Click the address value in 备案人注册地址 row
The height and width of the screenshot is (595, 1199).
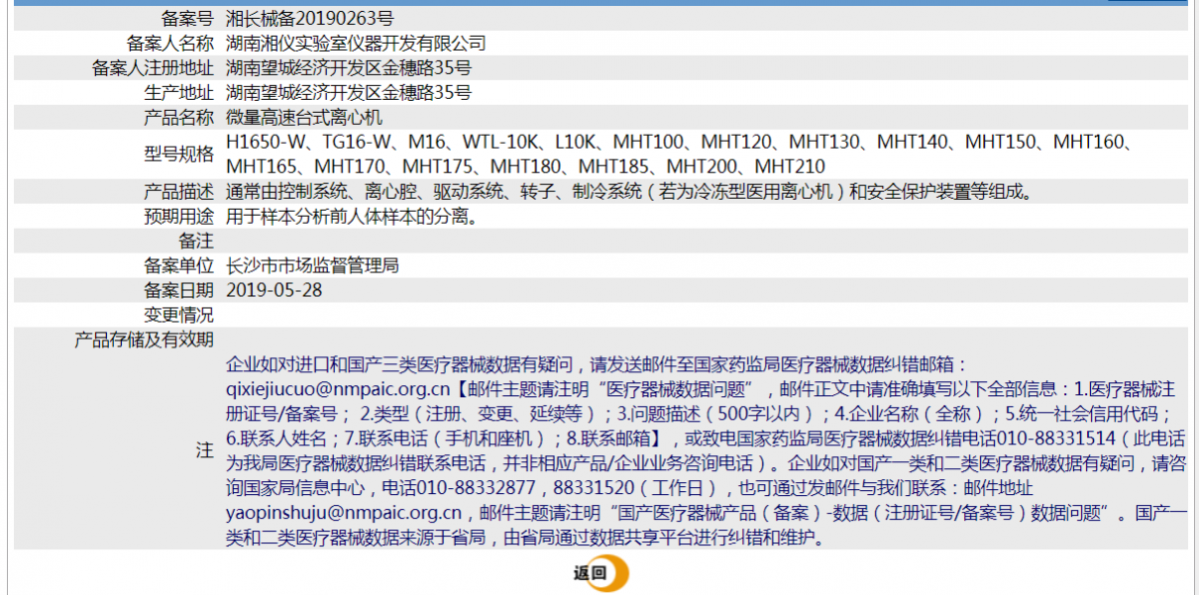pos(349,68)
